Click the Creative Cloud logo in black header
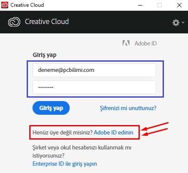Screen dimensions: 188x173 [14, 22]
